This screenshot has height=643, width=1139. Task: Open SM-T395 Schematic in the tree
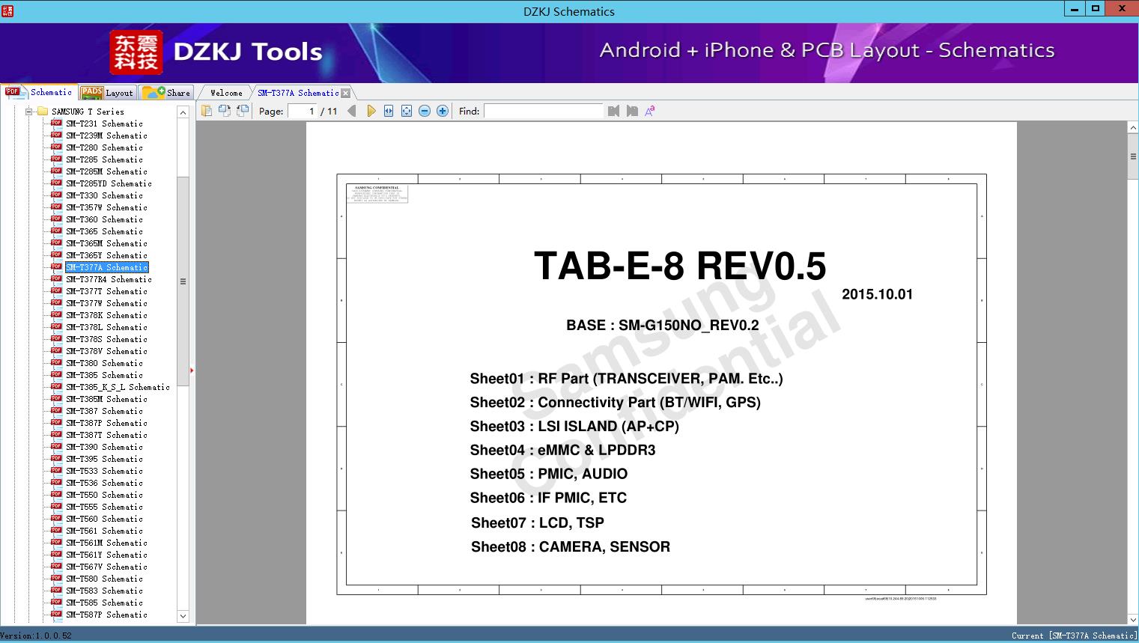click(104, 459)
